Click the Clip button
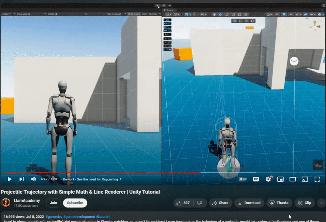326x222 pixels. (x=304, y=203)
